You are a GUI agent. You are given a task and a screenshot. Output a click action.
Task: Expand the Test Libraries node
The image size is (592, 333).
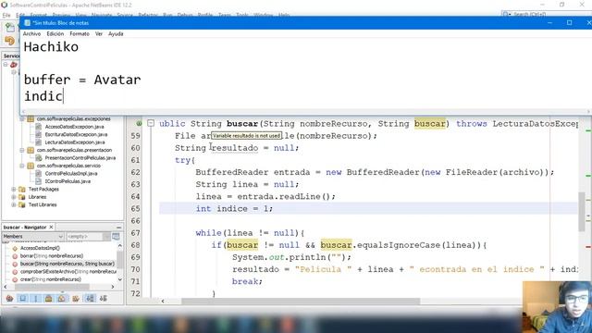click(14, 205)
